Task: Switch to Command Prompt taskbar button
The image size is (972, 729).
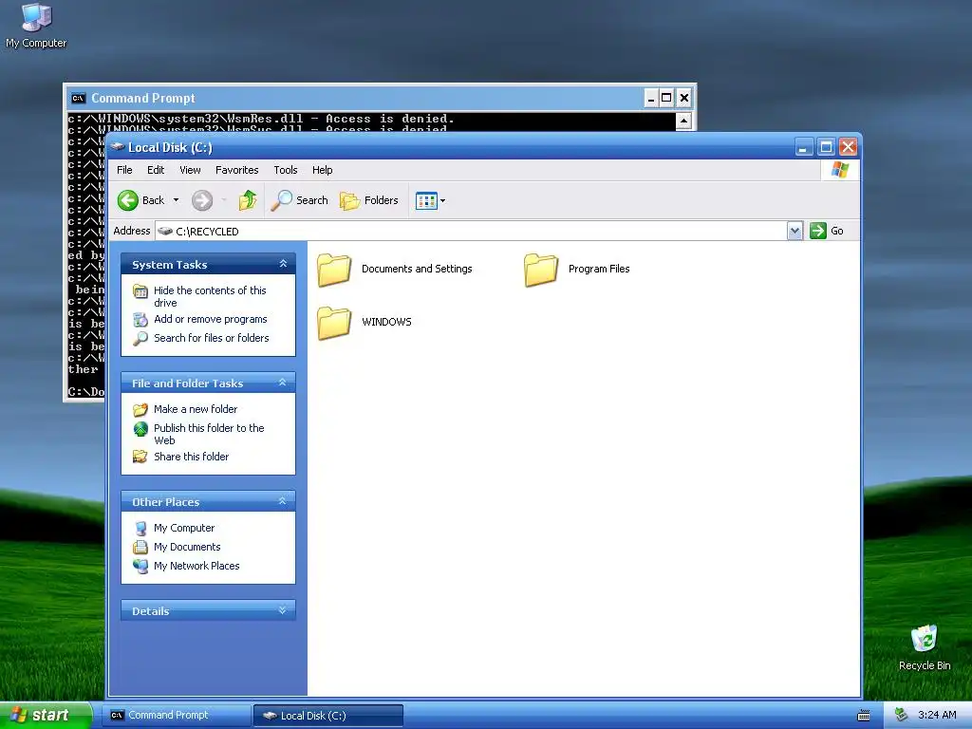Action: [x=177, y=716]
